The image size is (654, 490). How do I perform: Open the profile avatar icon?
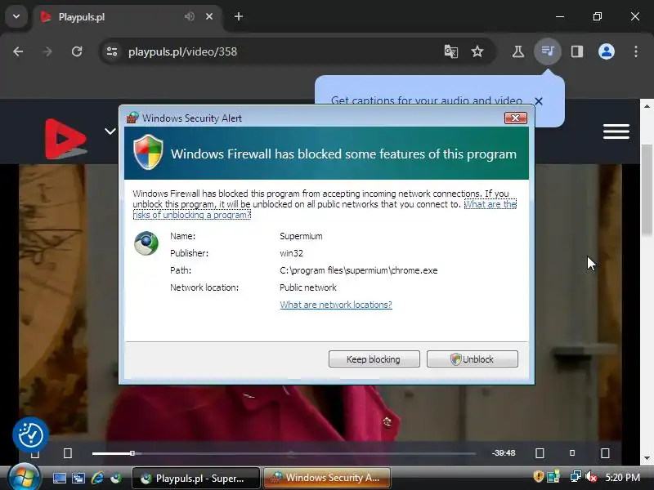click(x=607, y=51)
